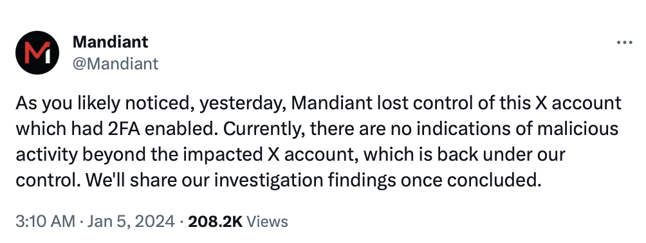Click "As you likely noticed" in post text
The width and height of the screenshot is (646, 243).
(105, 104)
